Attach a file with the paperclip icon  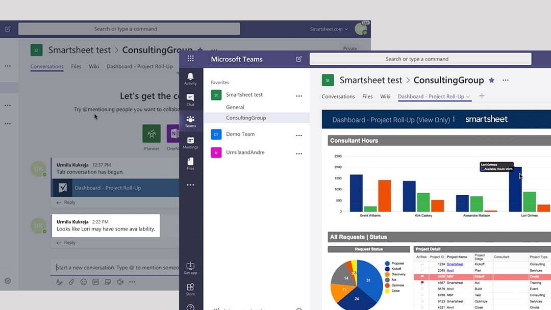pyautogui.click(x=71, y=281)
